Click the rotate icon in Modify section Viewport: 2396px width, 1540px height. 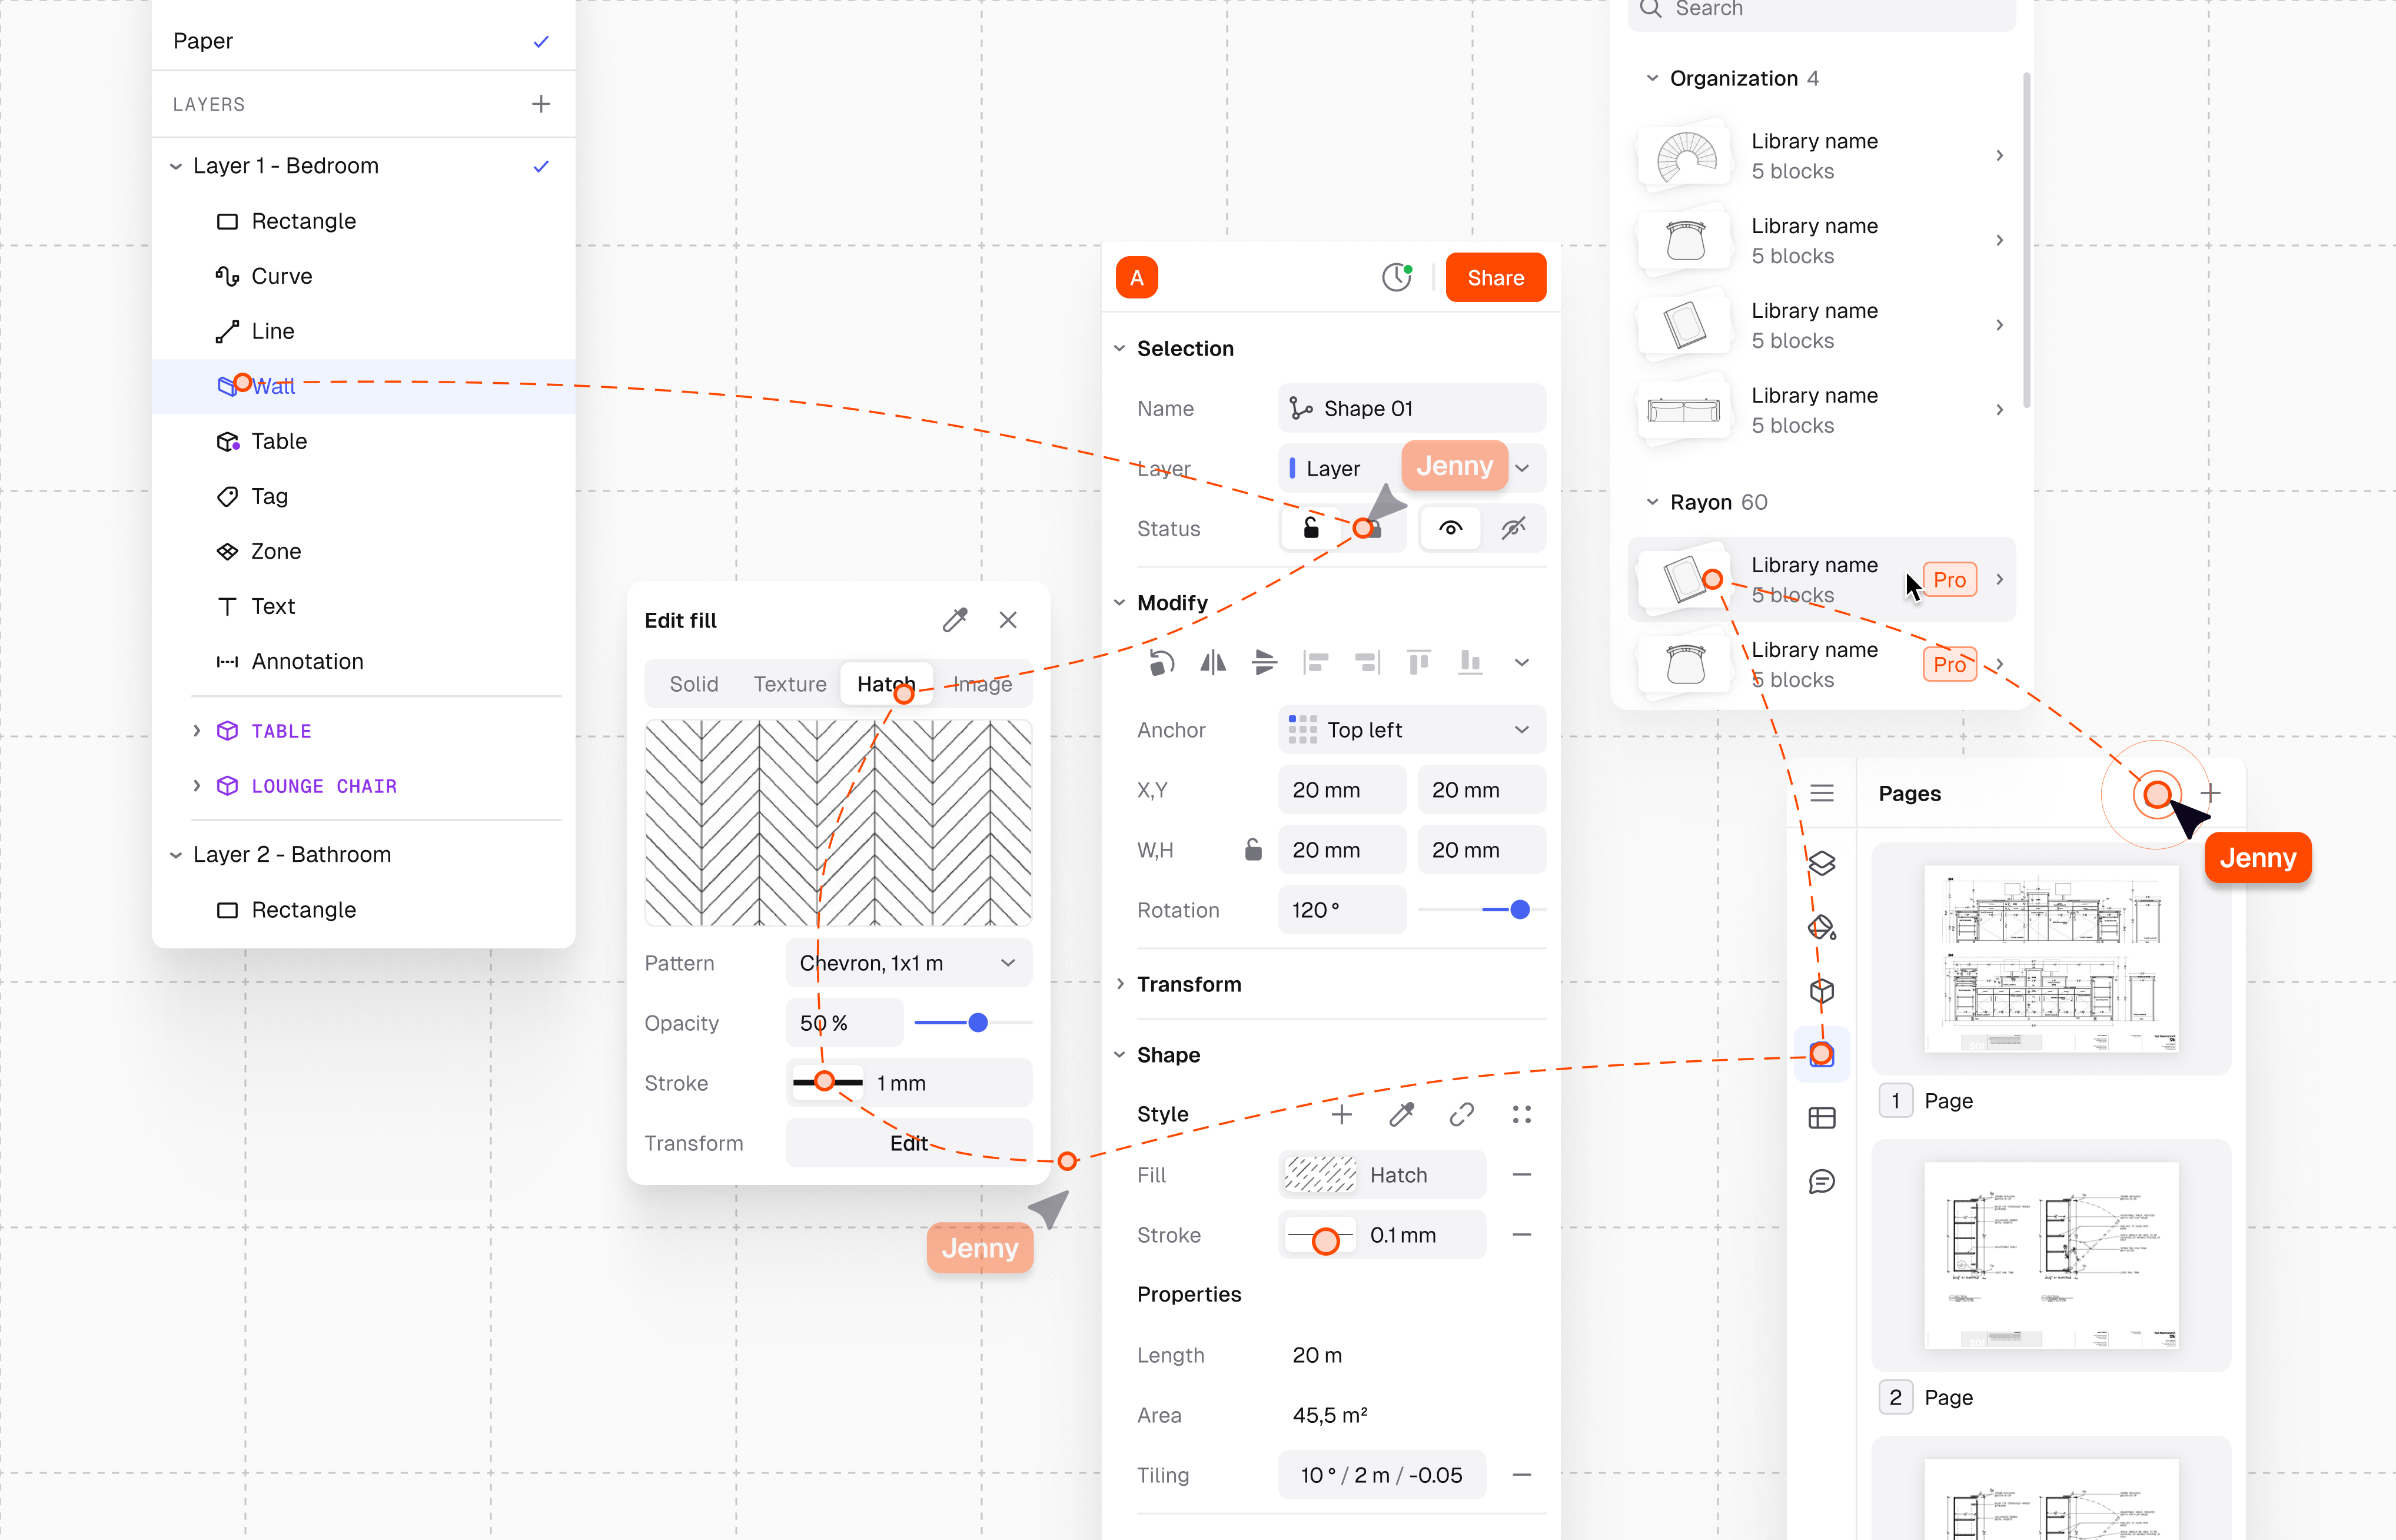coord(1161,662)
